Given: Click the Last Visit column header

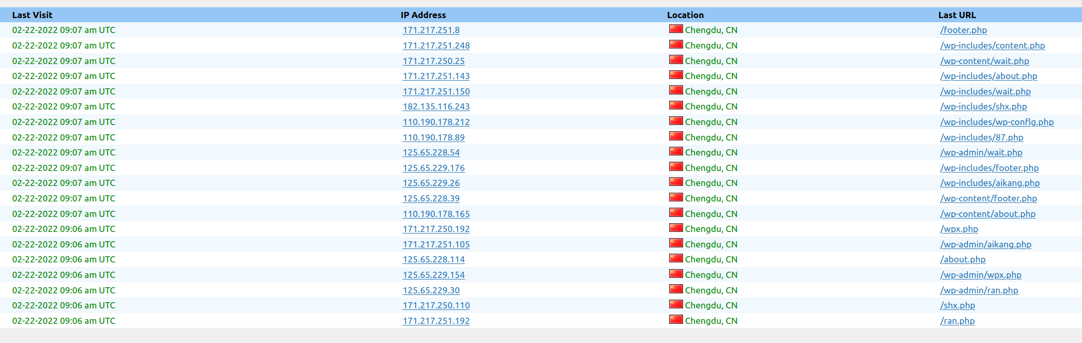Looking at the screenshot, I should 32,15.
